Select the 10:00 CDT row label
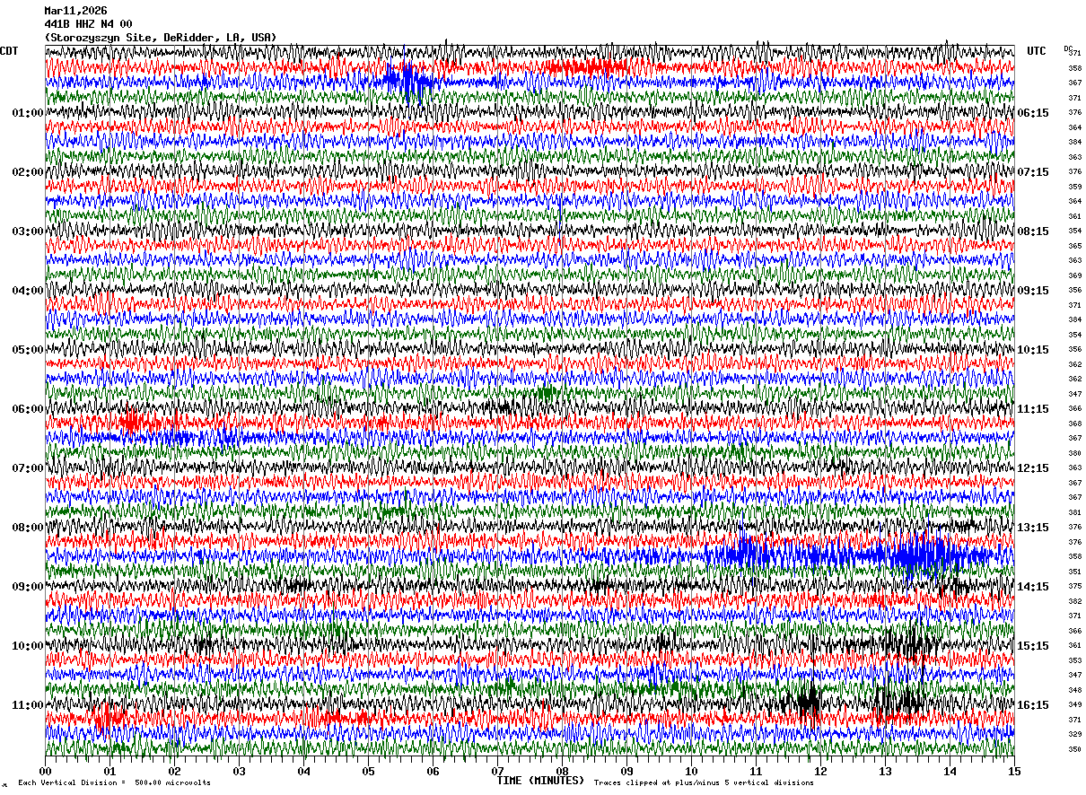 coord(27,646)
